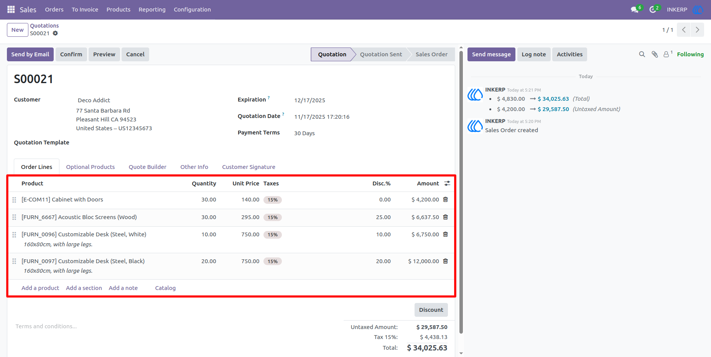
Task: Open the To Invoice menu
Action: (85, 10)
